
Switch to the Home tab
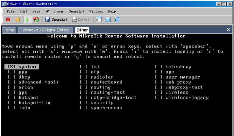pos(9,30)
